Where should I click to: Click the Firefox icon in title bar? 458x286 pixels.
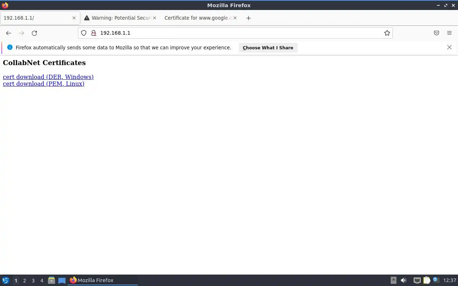pyautogui.click(x=5, y=5)
